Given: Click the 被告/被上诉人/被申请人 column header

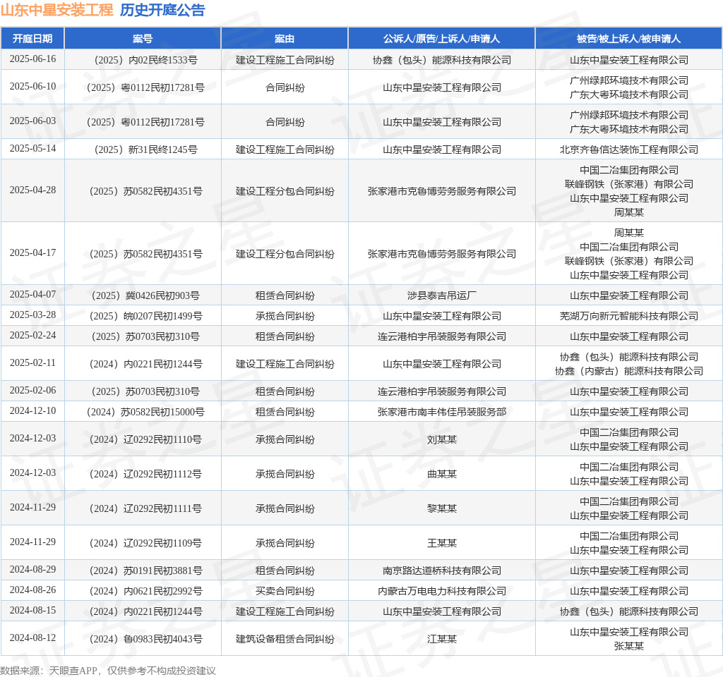Looking at the screenshot, I should (628, 39).
